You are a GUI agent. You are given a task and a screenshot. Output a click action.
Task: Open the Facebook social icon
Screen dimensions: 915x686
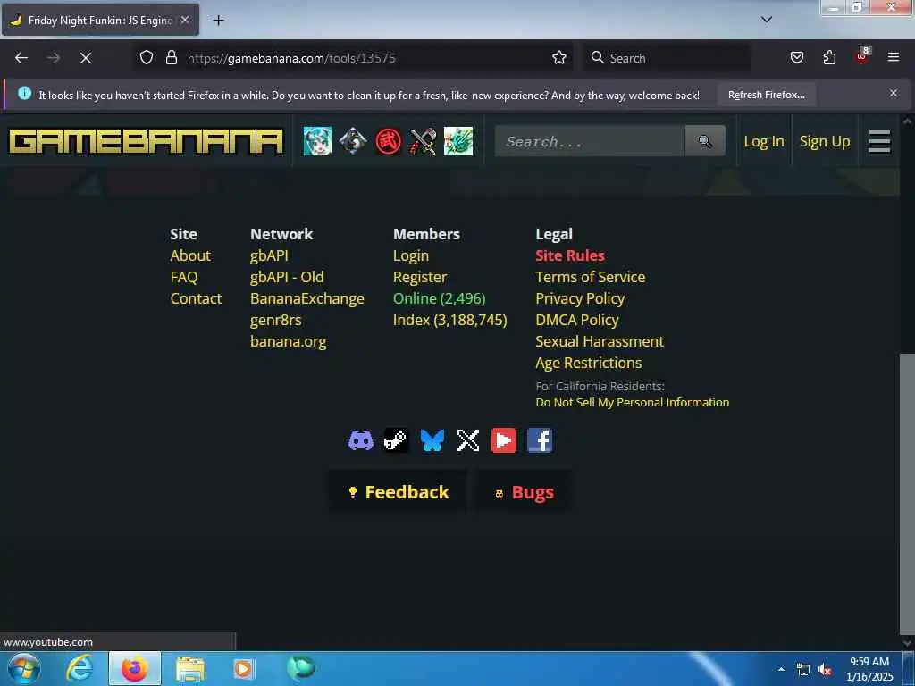pyautogui.click(x=540, y=440)
